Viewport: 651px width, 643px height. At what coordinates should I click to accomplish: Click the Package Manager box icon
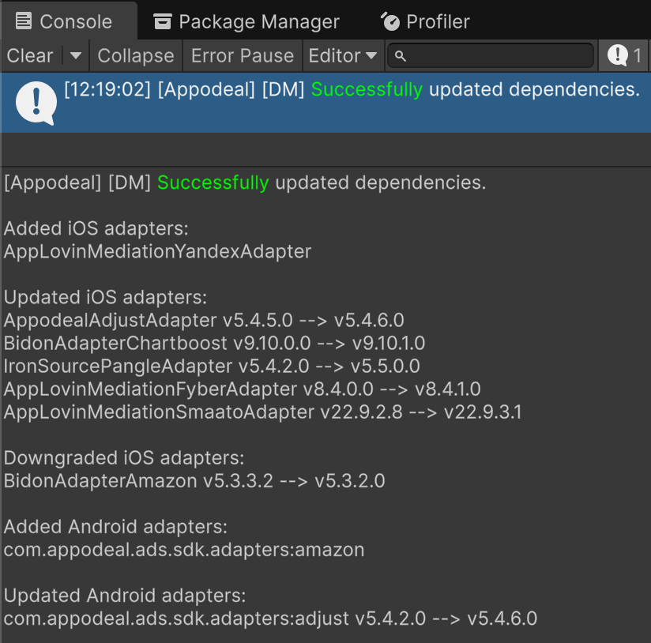coord(162,21)
